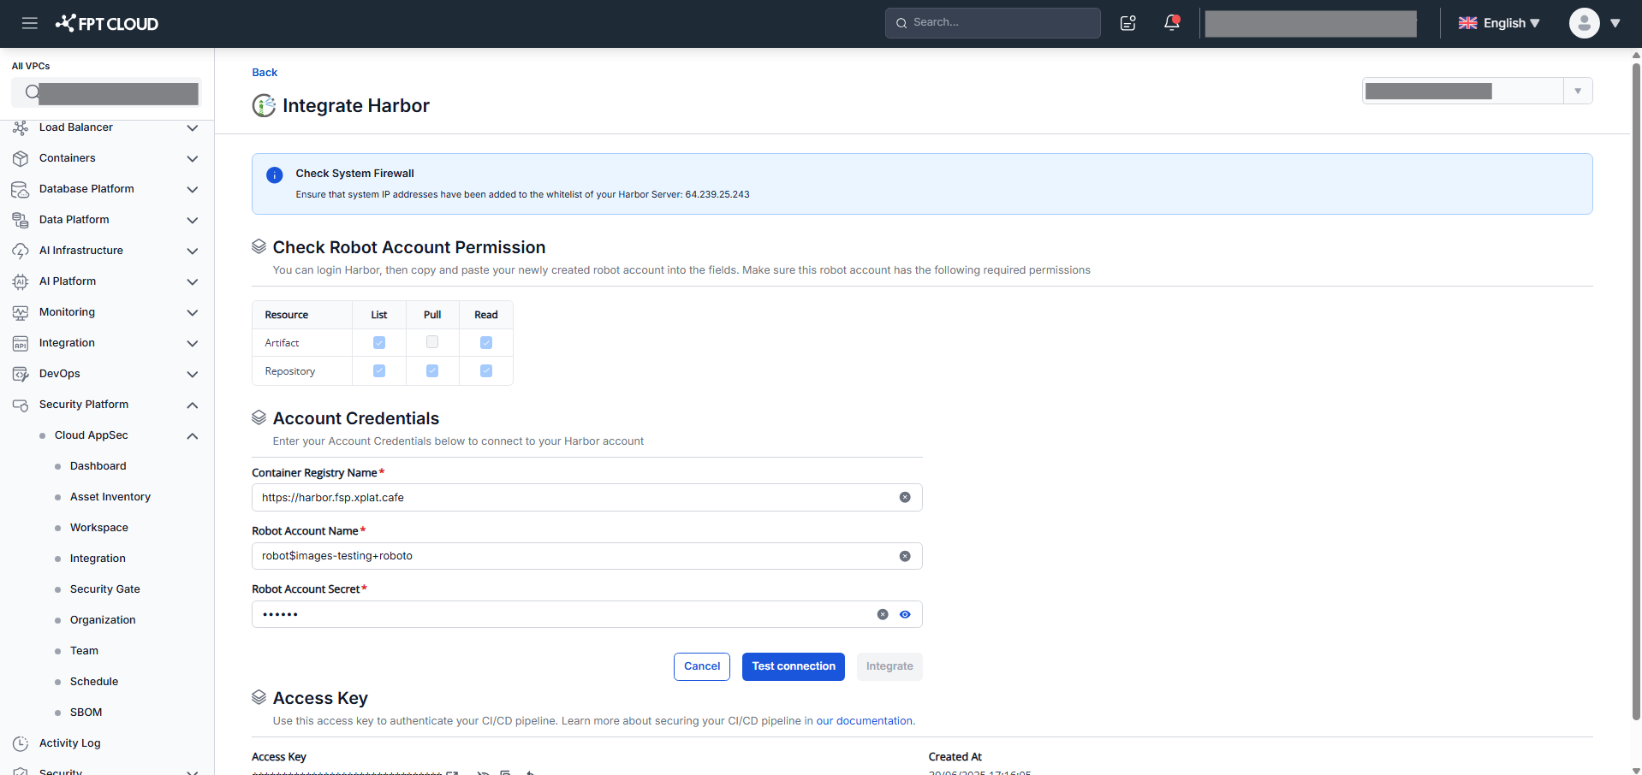Toggle Repository Pull permission checkbox
This screenshot has height=775, width=1642.
(432, 371)
